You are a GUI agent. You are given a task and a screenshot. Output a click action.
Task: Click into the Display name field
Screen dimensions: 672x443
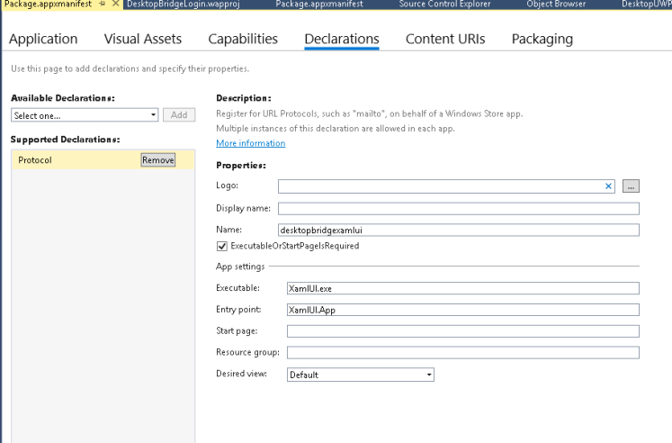coord(458,208)
